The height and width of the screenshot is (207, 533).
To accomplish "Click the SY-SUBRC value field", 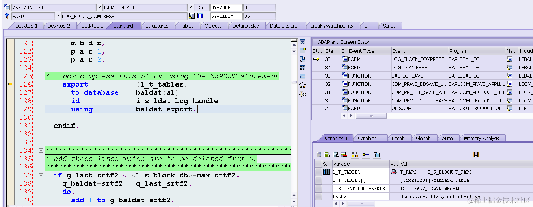I will tap(259, 7).
